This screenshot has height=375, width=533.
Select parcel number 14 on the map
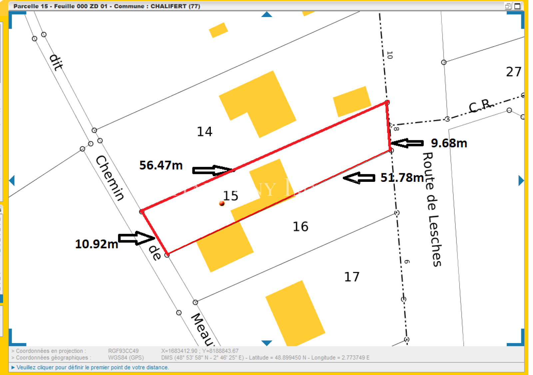tap(204, 132)
